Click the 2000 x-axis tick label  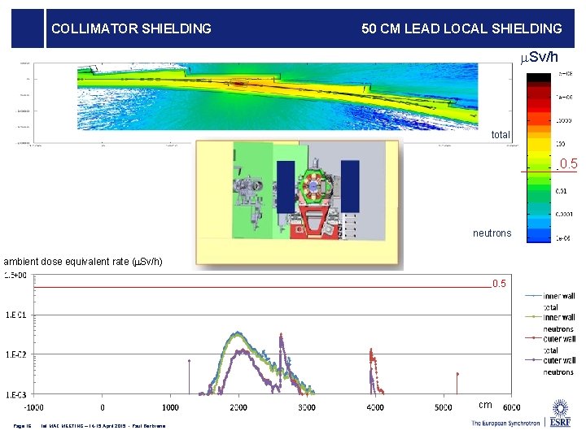pyautogui.click(x=238, y=407)
